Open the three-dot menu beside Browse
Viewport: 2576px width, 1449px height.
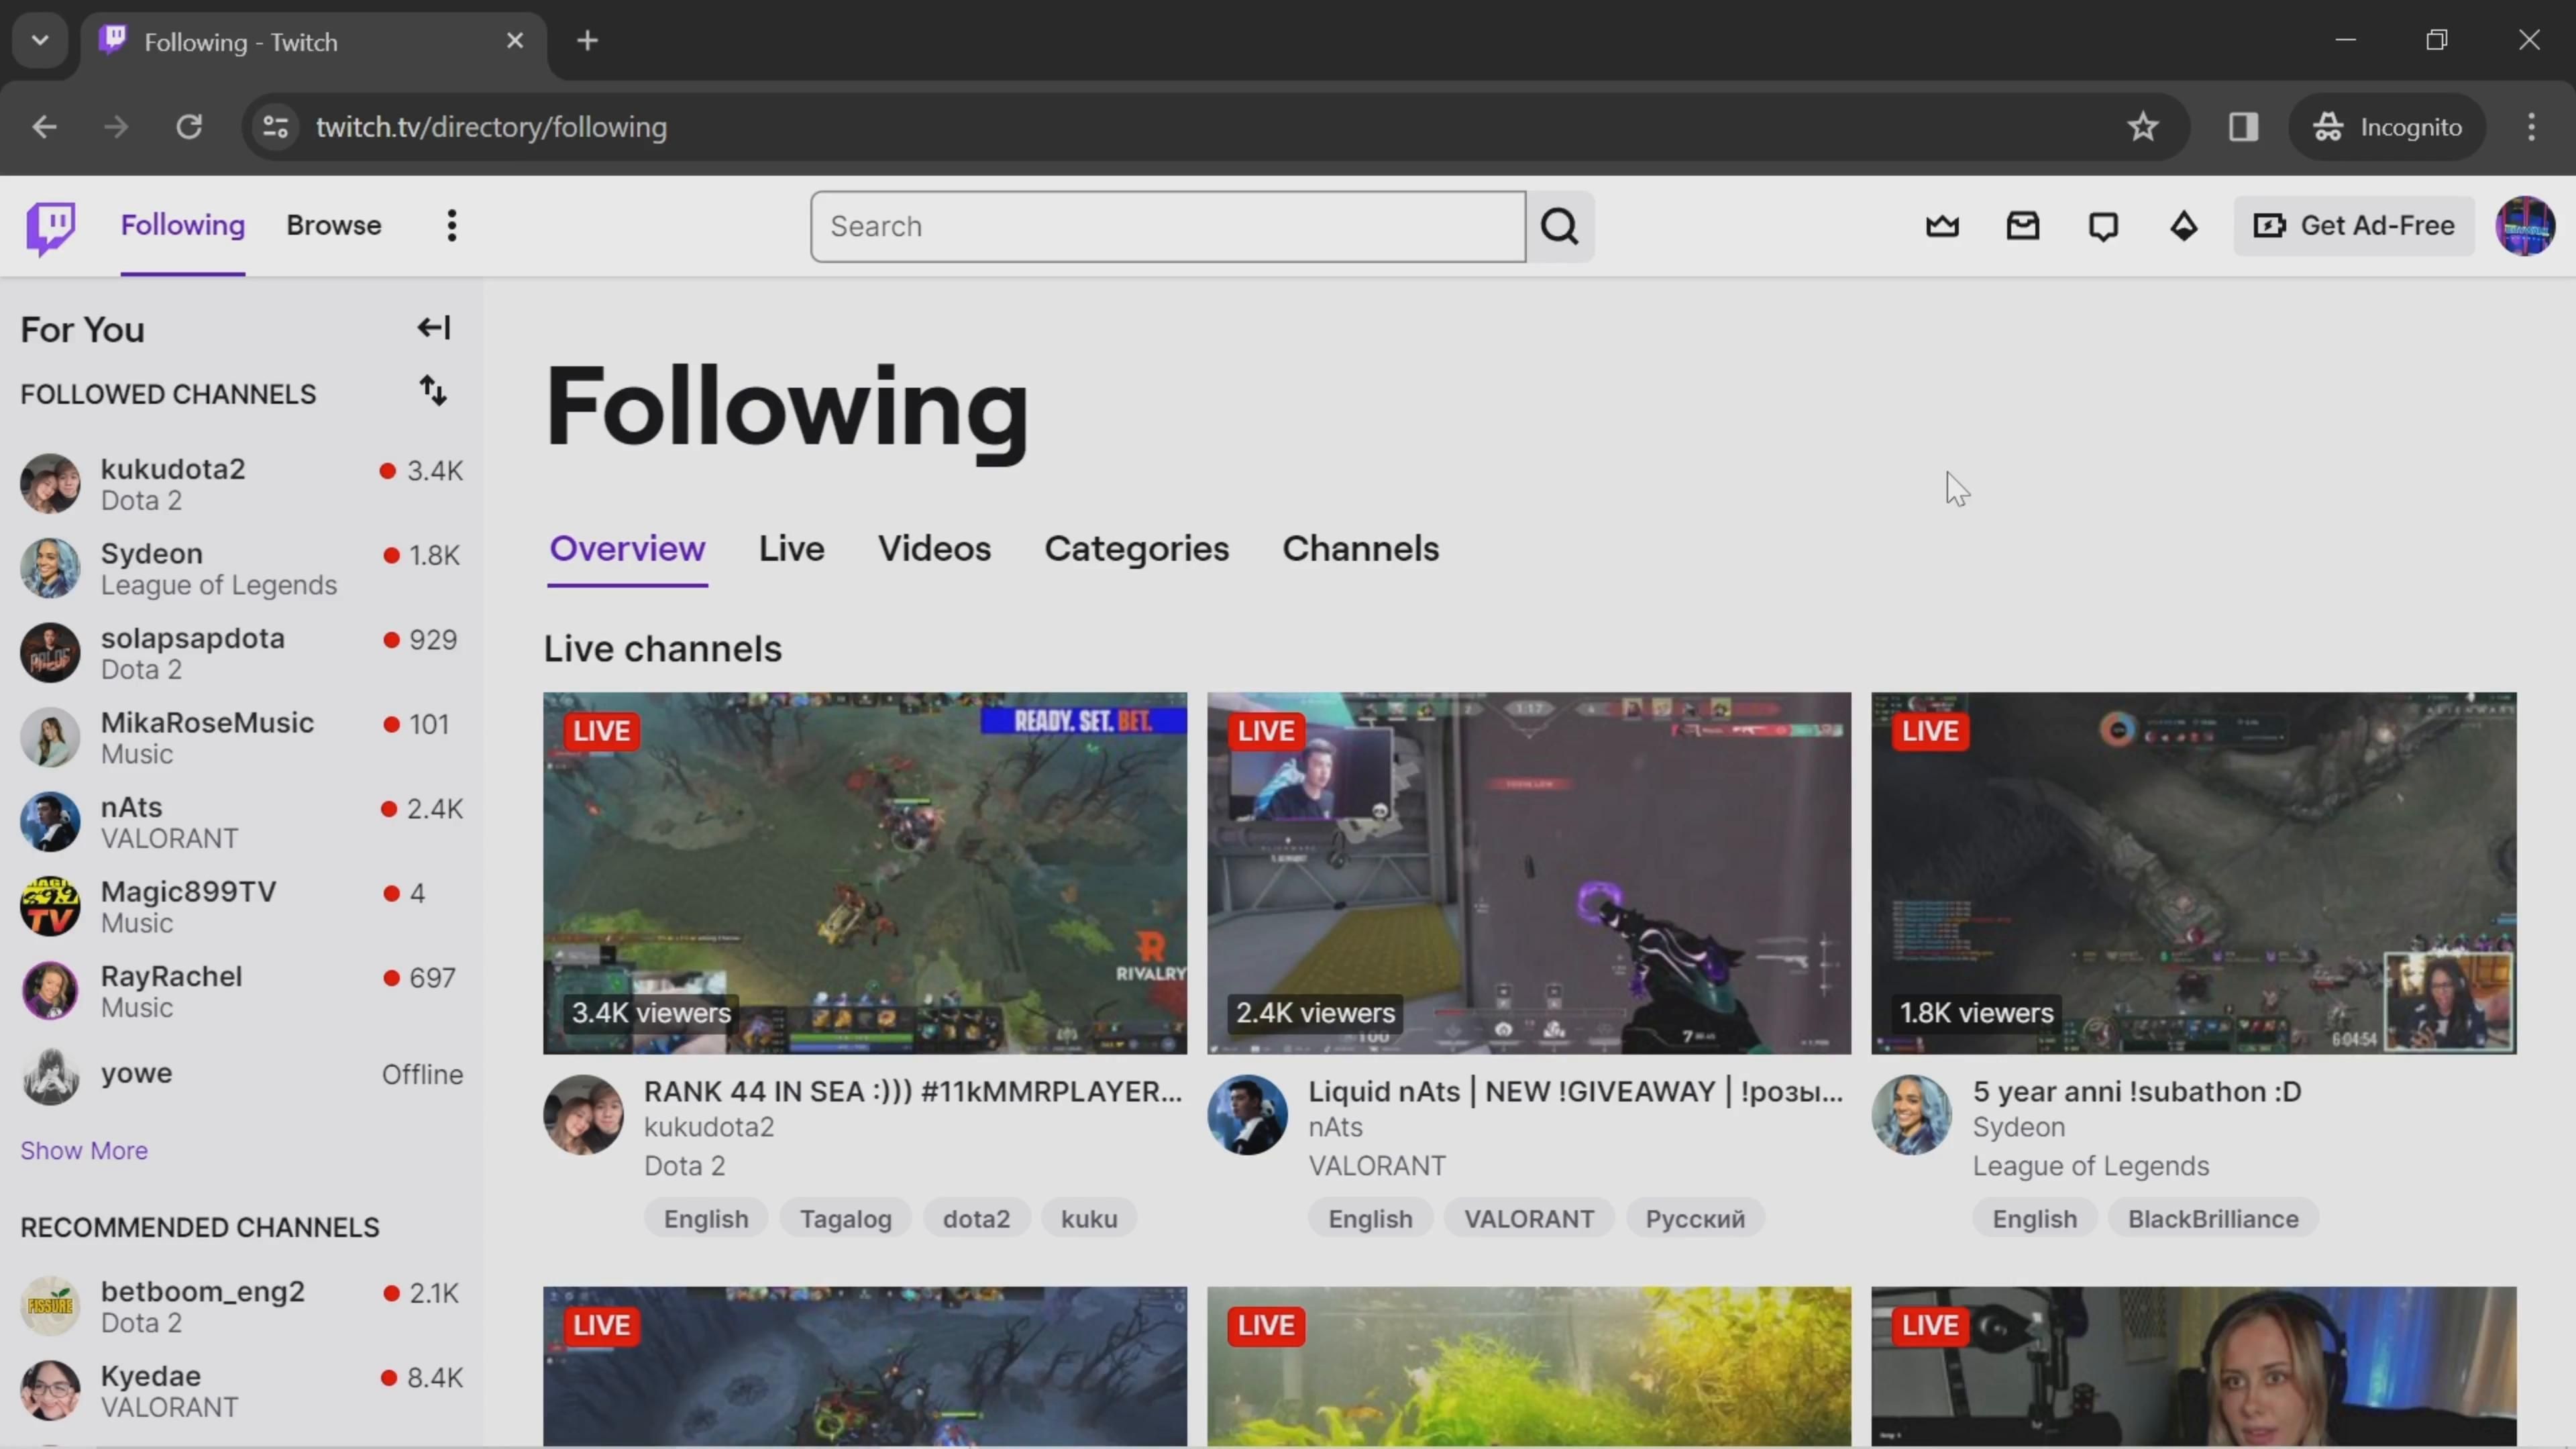pyautogui.click(x=452, y=226)
